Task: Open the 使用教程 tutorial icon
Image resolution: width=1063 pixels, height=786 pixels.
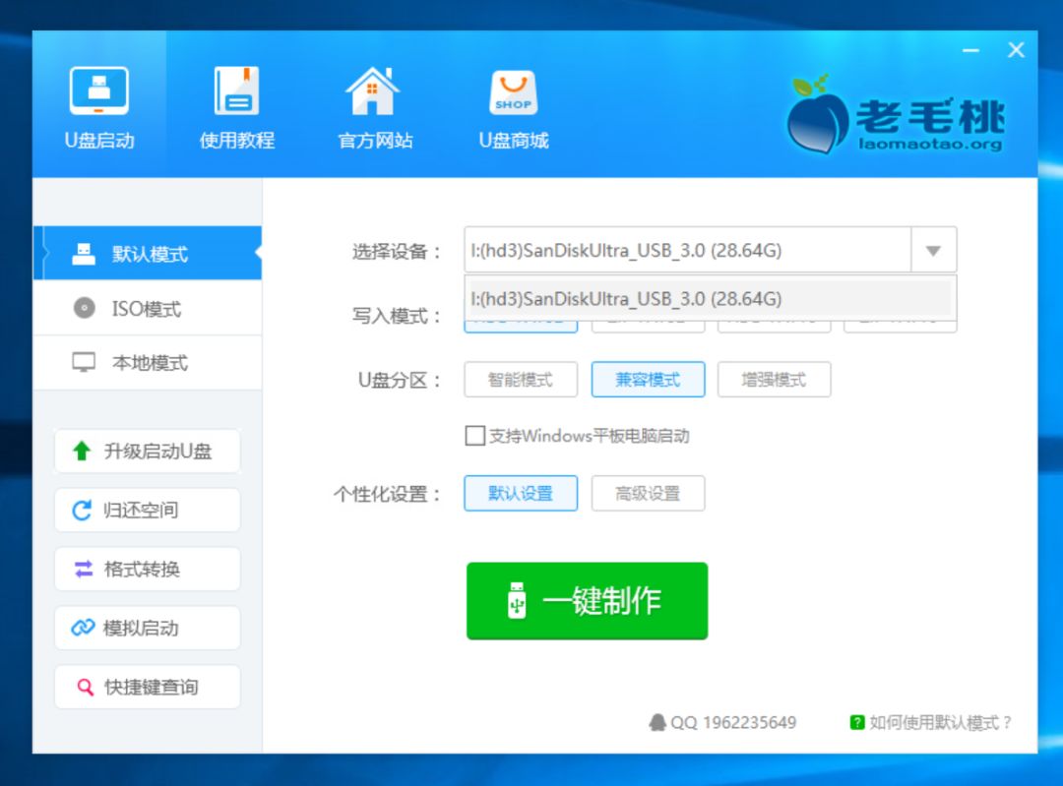Action: point(236,103)
